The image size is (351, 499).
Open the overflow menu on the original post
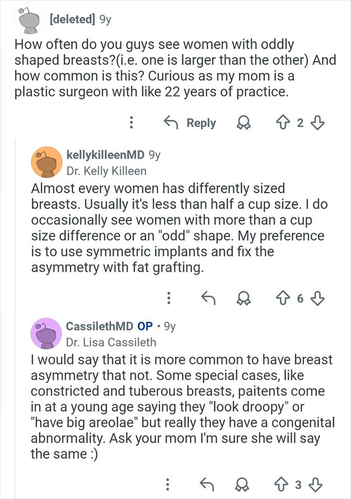click(x=131, y=123)
